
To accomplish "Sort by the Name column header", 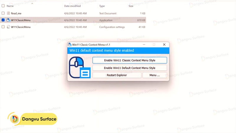I will 10,6.
